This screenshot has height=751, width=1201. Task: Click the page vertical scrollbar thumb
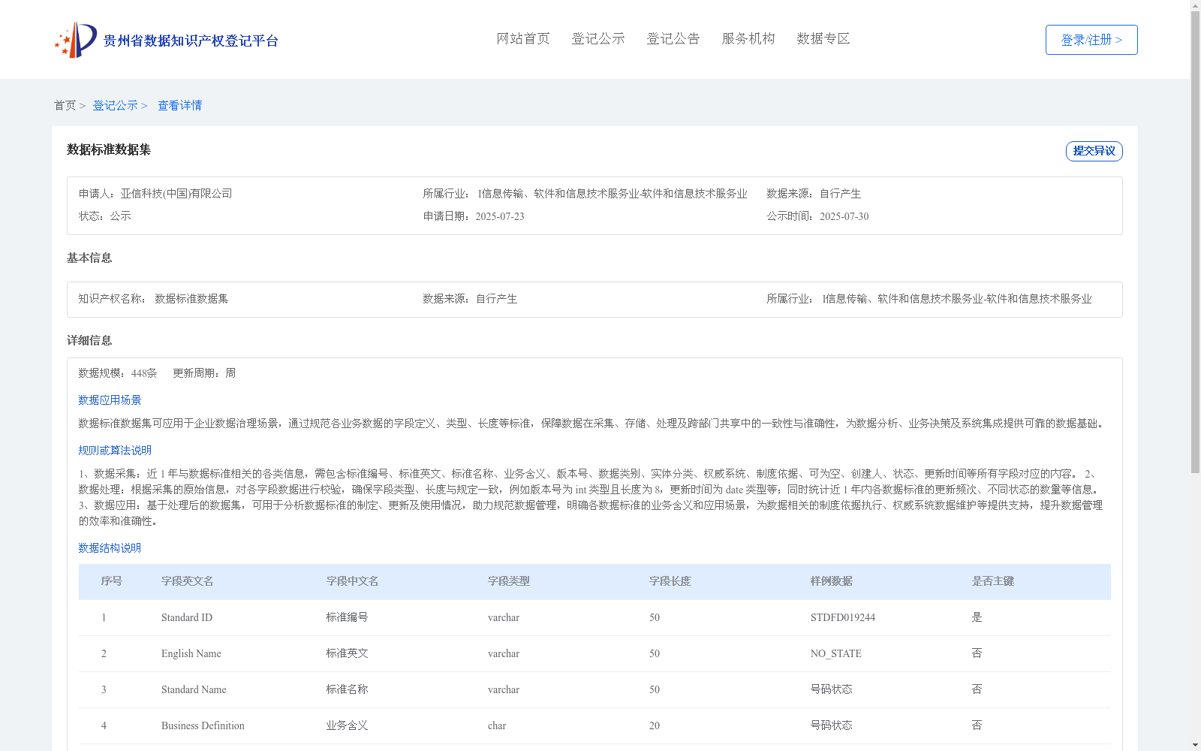coord(1196,242)
